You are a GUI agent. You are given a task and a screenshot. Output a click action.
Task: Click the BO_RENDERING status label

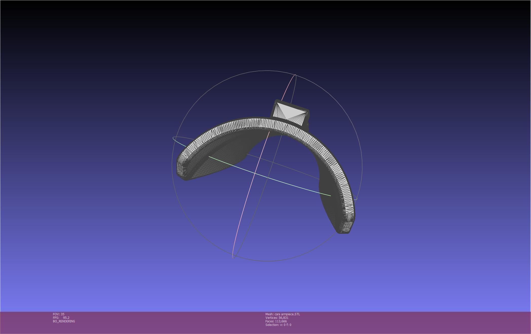point(64,321)
